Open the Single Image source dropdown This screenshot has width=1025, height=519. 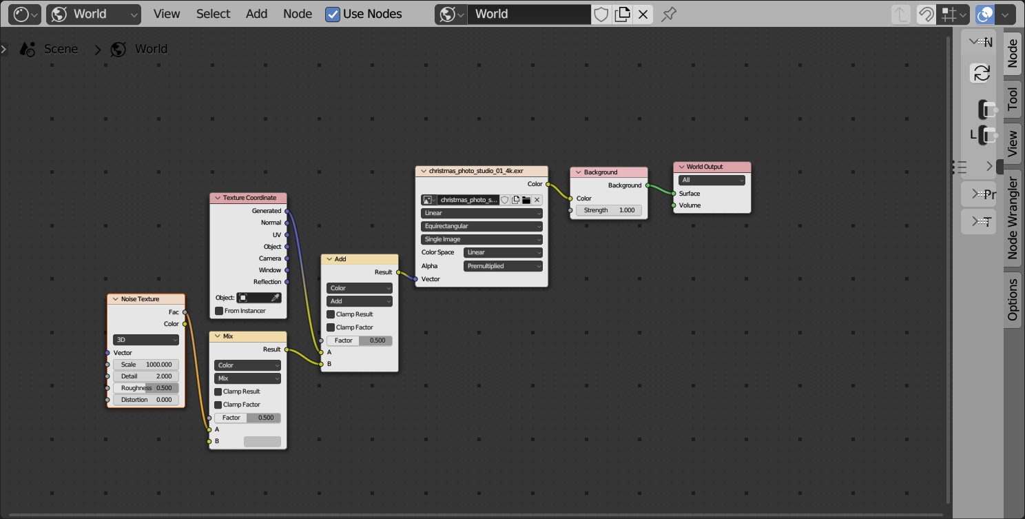[x=482, y=239]
